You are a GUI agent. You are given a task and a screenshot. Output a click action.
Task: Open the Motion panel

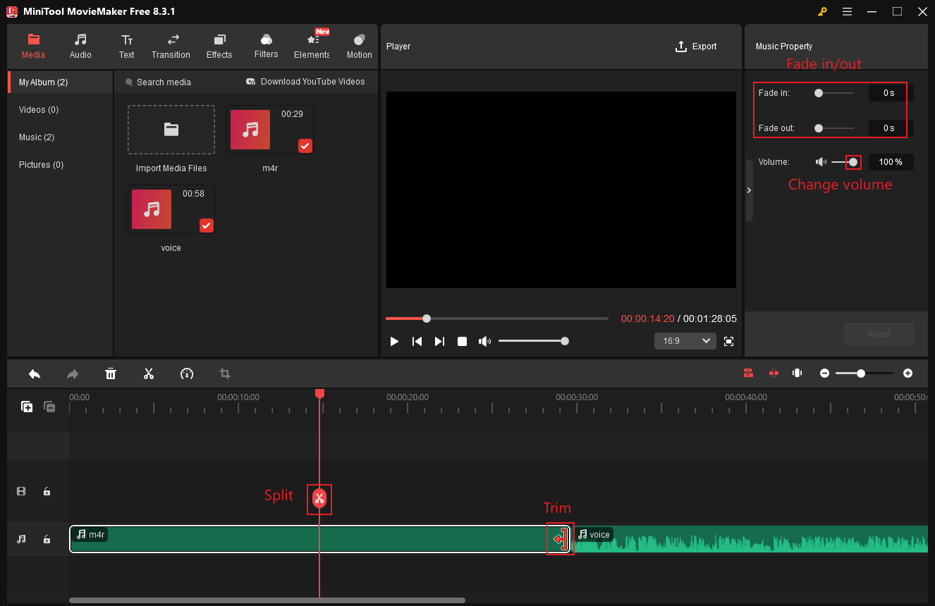click(359, 46)
